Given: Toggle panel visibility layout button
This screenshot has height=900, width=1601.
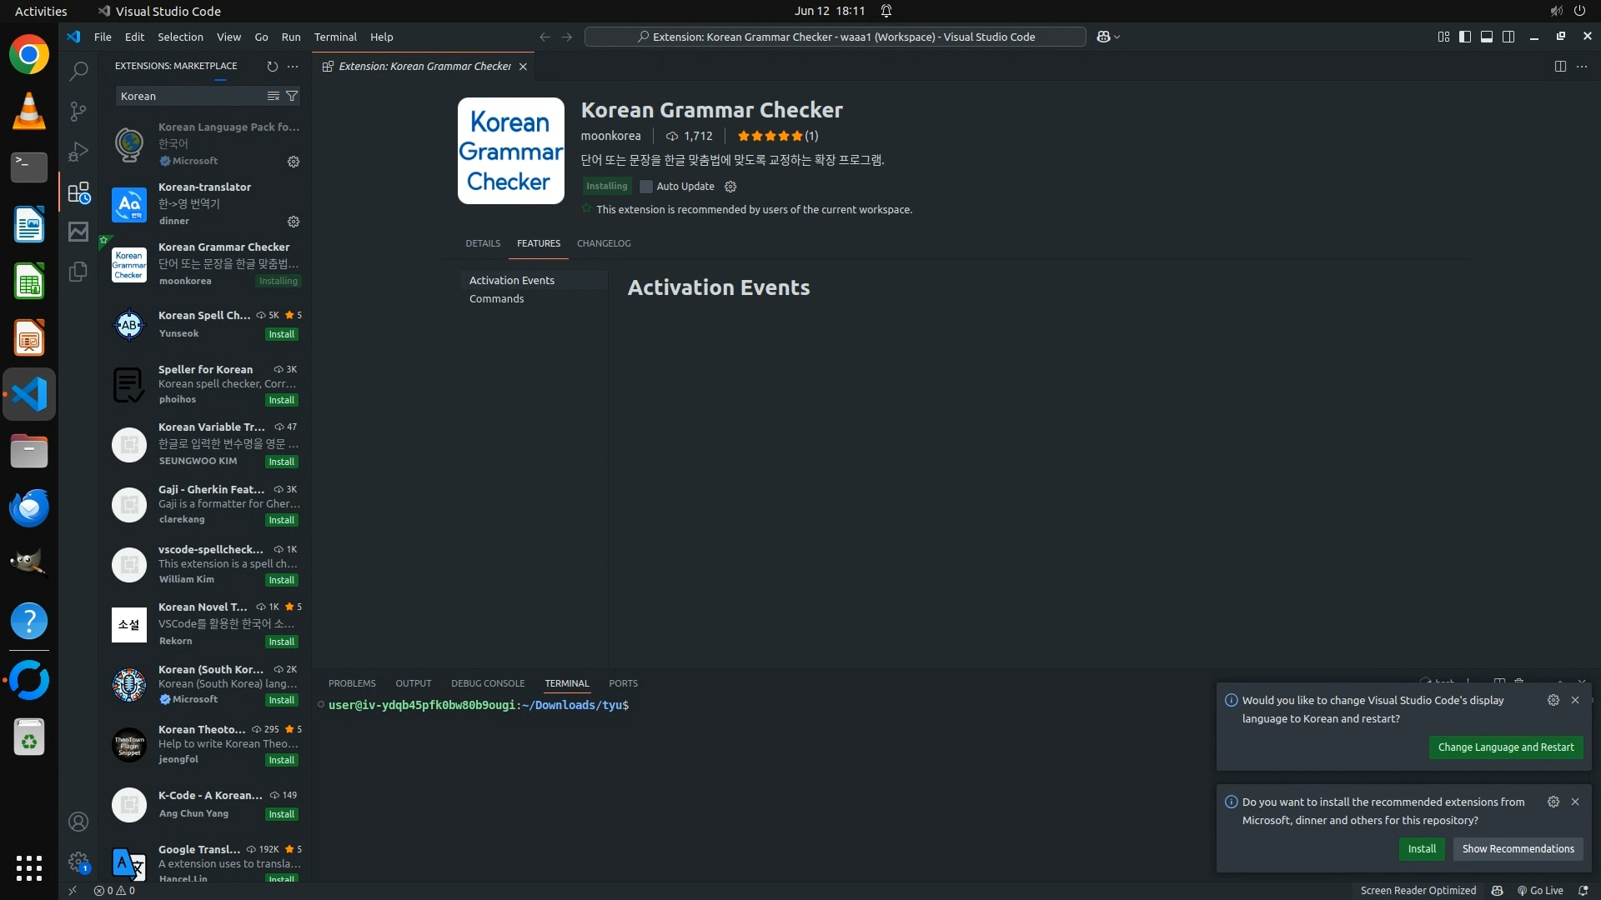Looking at the screenshot, I should [x=1487, y=37].
